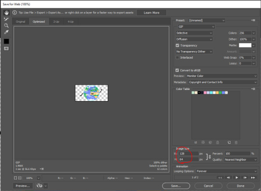
Task: Open the Looping Options Forever dropdown
Action: click(x=227, y=171)
